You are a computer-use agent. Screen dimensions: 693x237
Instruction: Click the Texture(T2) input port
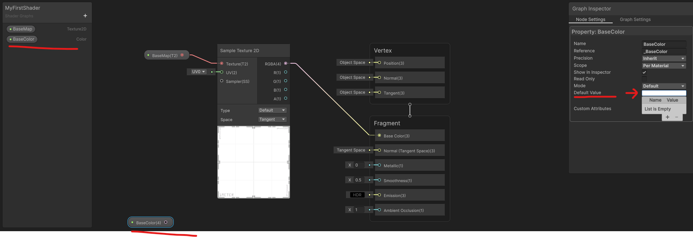(x=222, y=64)
